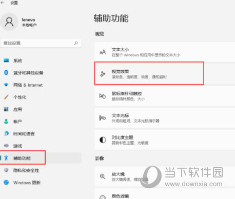Click the 本地帐户 label
Viewport: 235px width, 199px height.
(29, 25)
